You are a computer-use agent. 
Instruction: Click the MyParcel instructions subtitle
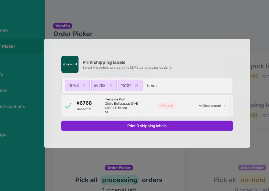coord(128,68)
